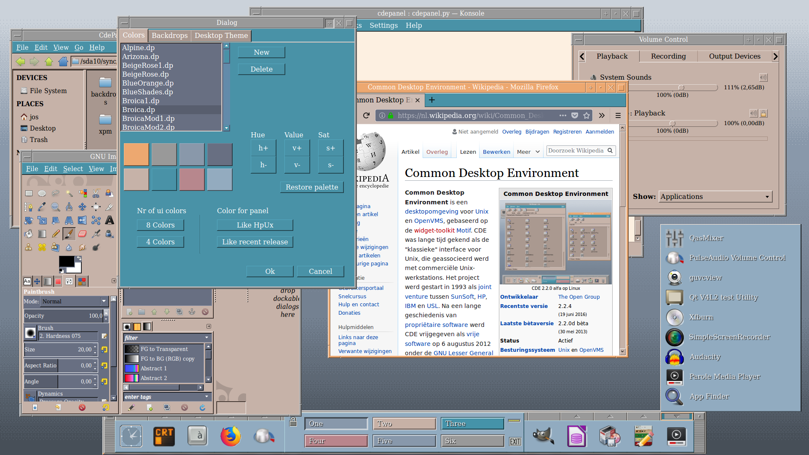This screenshot has width=809, height=455.
Task: Open Recording tab in Volume Control
Action: pyautogui.click(x=668, y=56)
